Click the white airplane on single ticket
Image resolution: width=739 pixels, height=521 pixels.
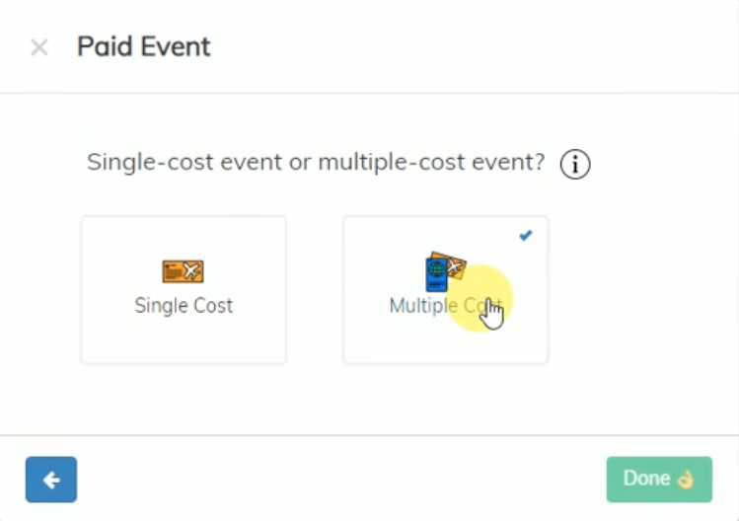pyautogui.click(x=191, y=270)
